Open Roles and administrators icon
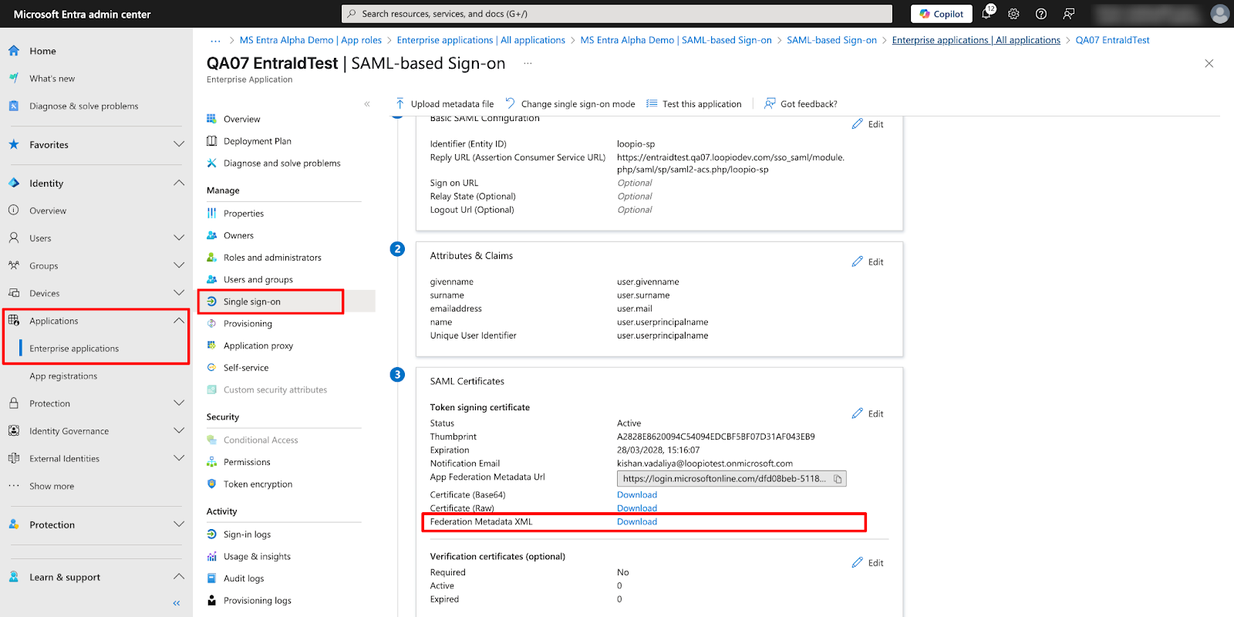This screenshot has height=617, width=1234. point(211,258)
